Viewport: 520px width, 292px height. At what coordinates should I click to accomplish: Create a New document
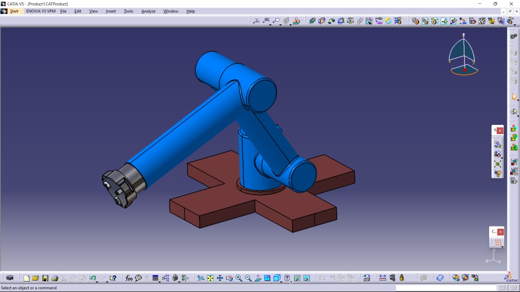click(27, 278)
